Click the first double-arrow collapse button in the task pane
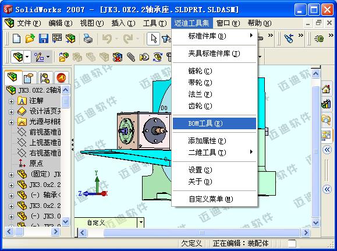The width and height of the screenshot is (337, 251). click(327, 150)
